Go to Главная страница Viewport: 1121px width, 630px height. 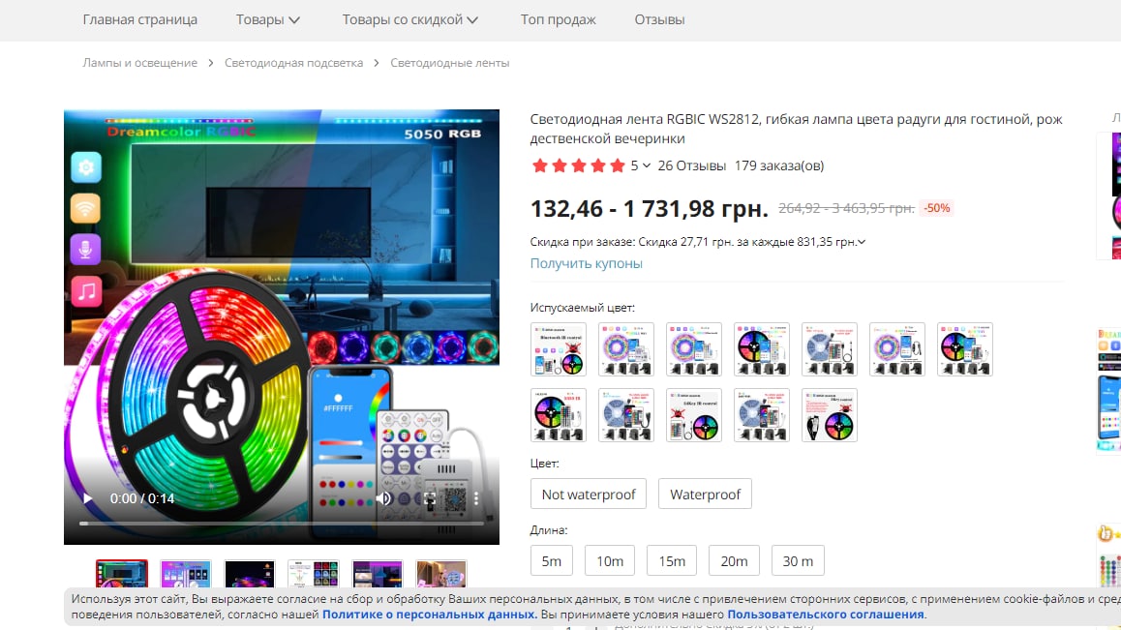[140, 20]
